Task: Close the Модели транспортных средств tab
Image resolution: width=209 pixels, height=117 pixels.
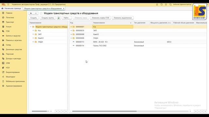Action: pos(64,8)
